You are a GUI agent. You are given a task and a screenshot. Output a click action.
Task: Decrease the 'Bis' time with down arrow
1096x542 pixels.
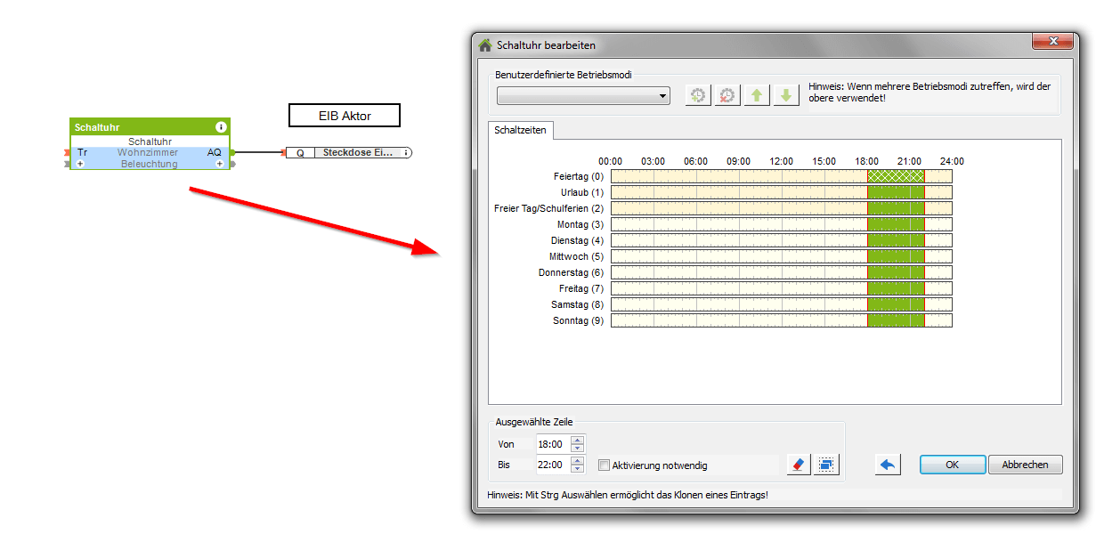[578, 469]
